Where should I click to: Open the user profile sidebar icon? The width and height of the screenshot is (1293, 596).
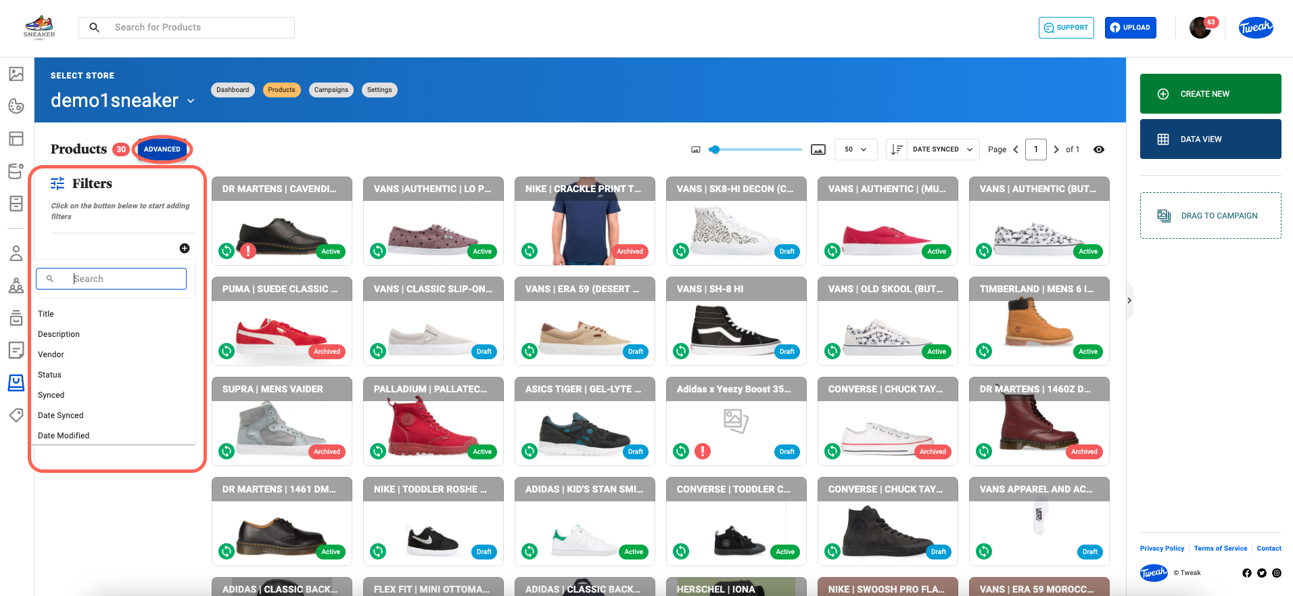[x=16, y=254]
